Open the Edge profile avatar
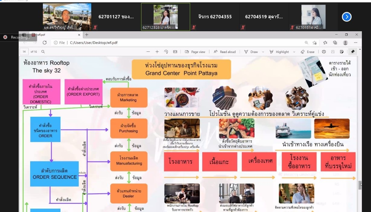This screenshot has height=212, width=371. click(345, 43)
